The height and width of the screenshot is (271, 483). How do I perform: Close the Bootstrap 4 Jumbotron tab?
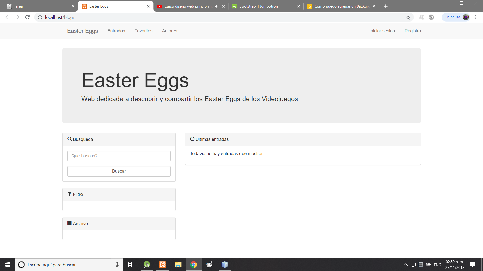click(x=299, y=6)
